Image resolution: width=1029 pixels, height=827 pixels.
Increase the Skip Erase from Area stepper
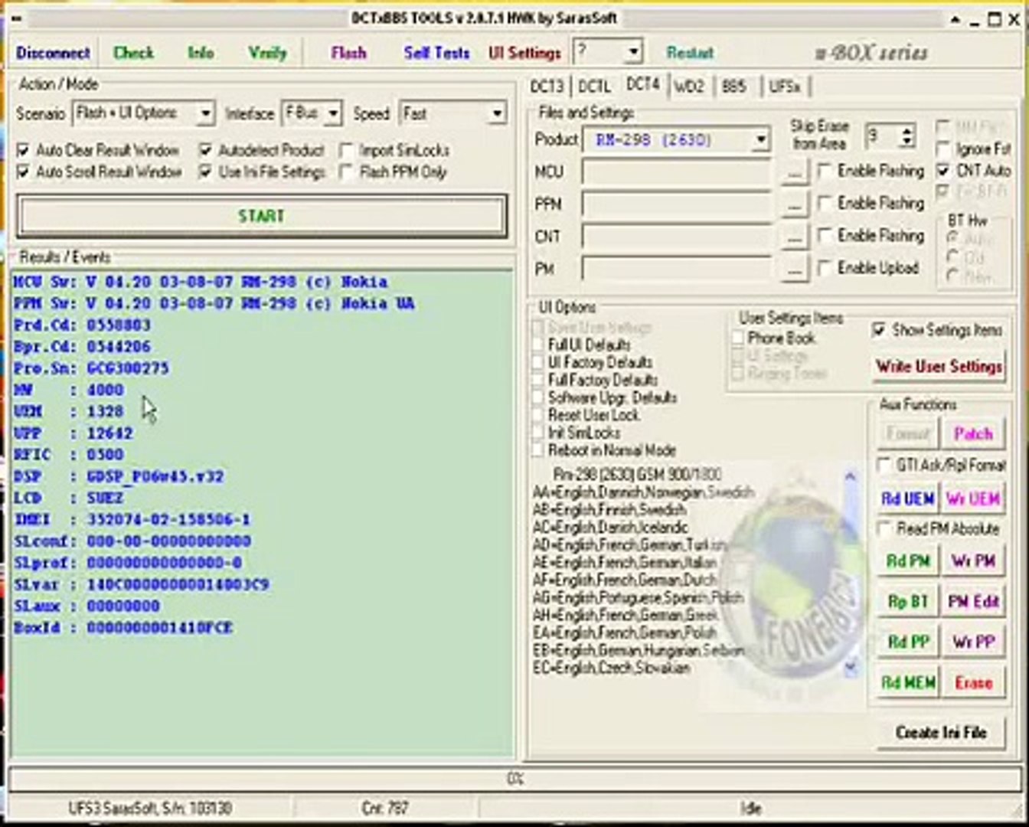tap(907, 132)
